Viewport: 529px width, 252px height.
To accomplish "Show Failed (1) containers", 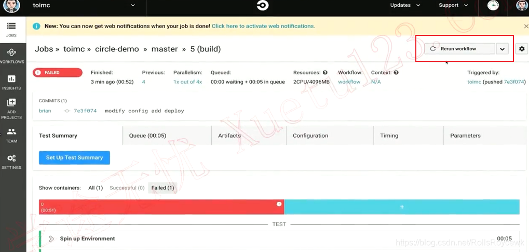I will [162, 188].
